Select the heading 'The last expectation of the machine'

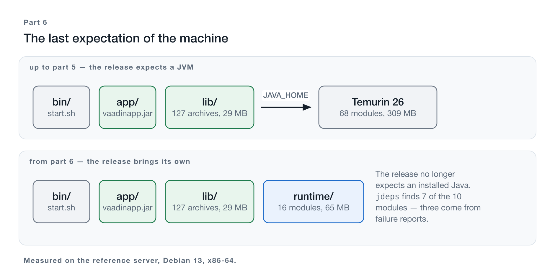tap(126, 38)
